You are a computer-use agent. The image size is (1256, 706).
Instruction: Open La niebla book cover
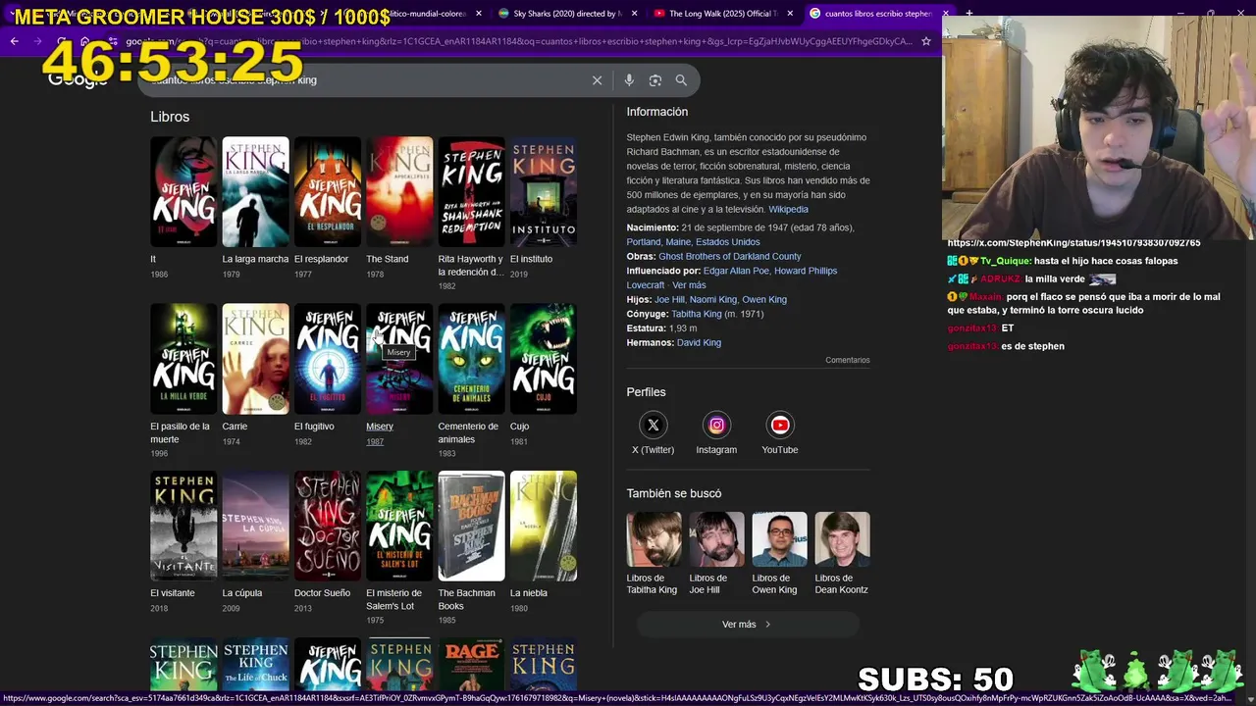coord(544,526)
